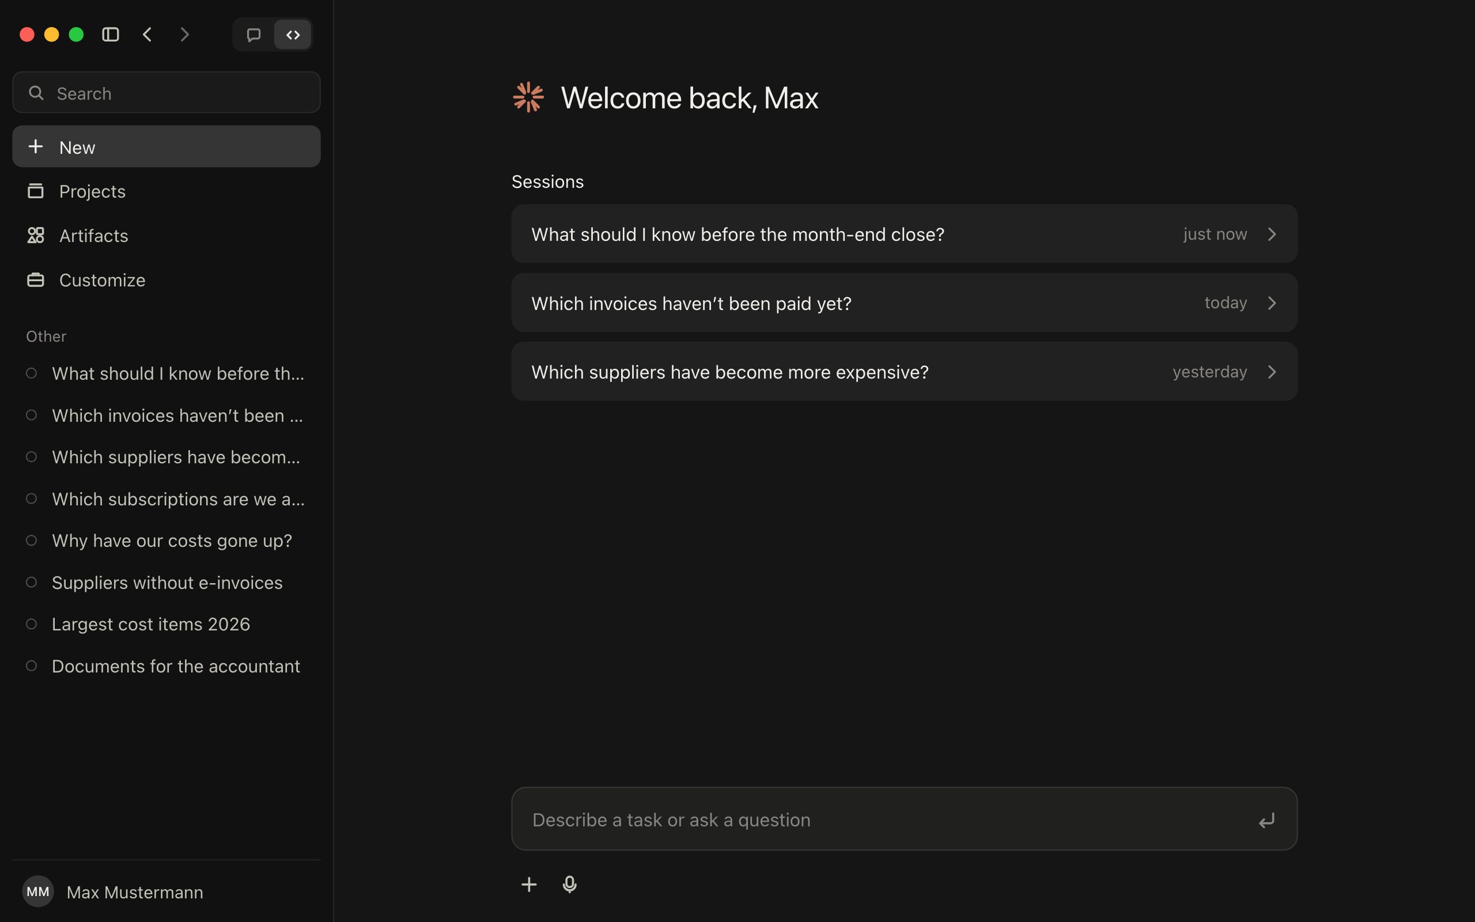Click the plus icon in the New button
This screenshot has height=922, width=1475.
point(36,146)
